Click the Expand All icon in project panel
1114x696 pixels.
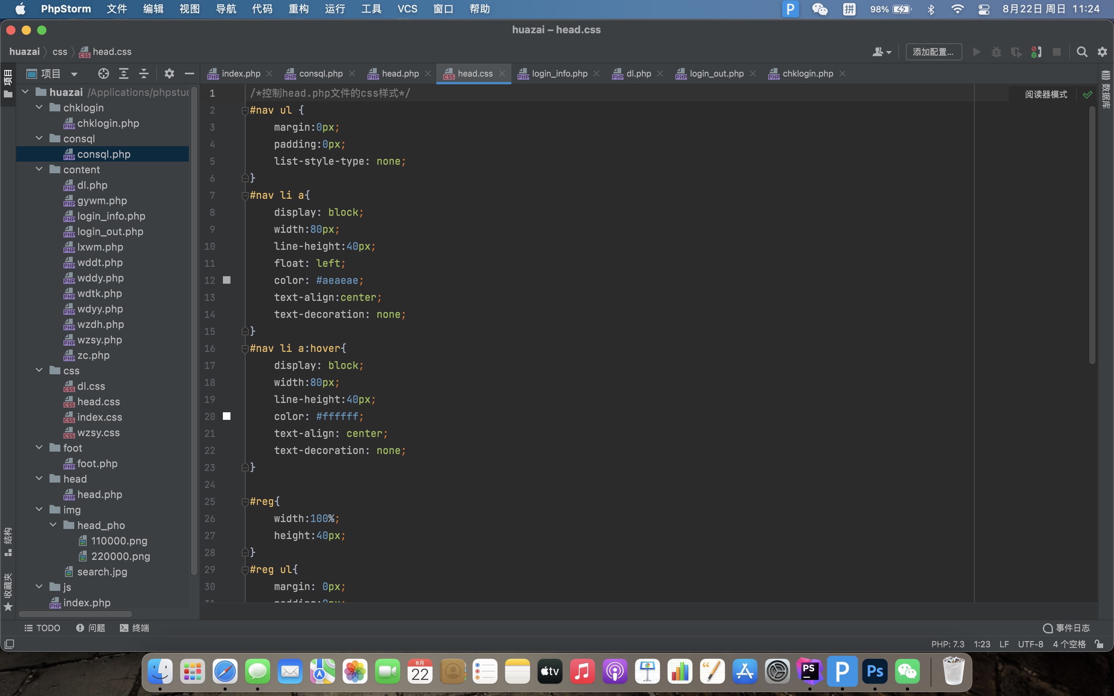tap(123, 73)
